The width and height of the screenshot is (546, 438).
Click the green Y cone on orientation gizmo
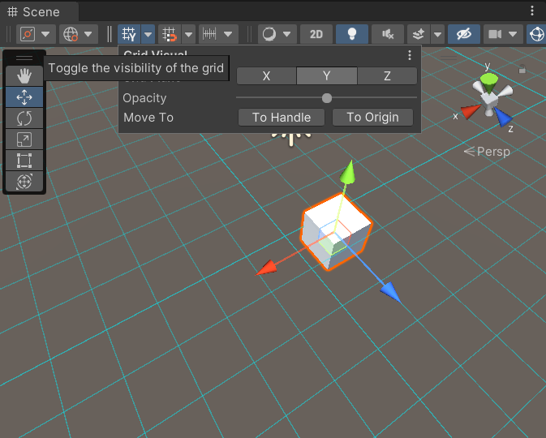[x=489, y=82]
